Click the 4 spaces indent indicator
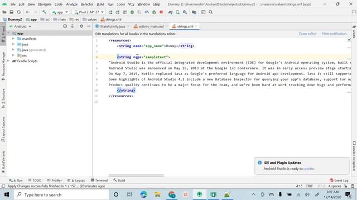The height and width of the screenshot is (200, 357). 335,186
